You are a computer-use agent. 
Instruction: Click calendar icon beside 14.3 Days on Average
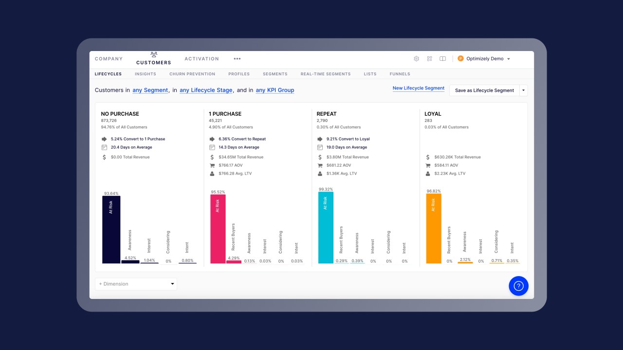pos(212,147)
